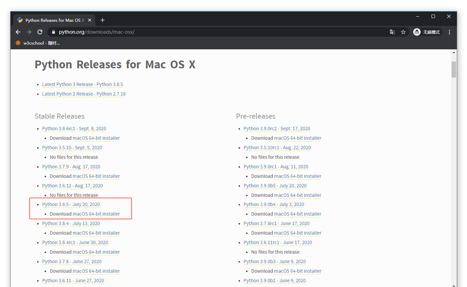Close the Python Releases tab
This screenshot has height=287, width=467.
coord(90,20)
